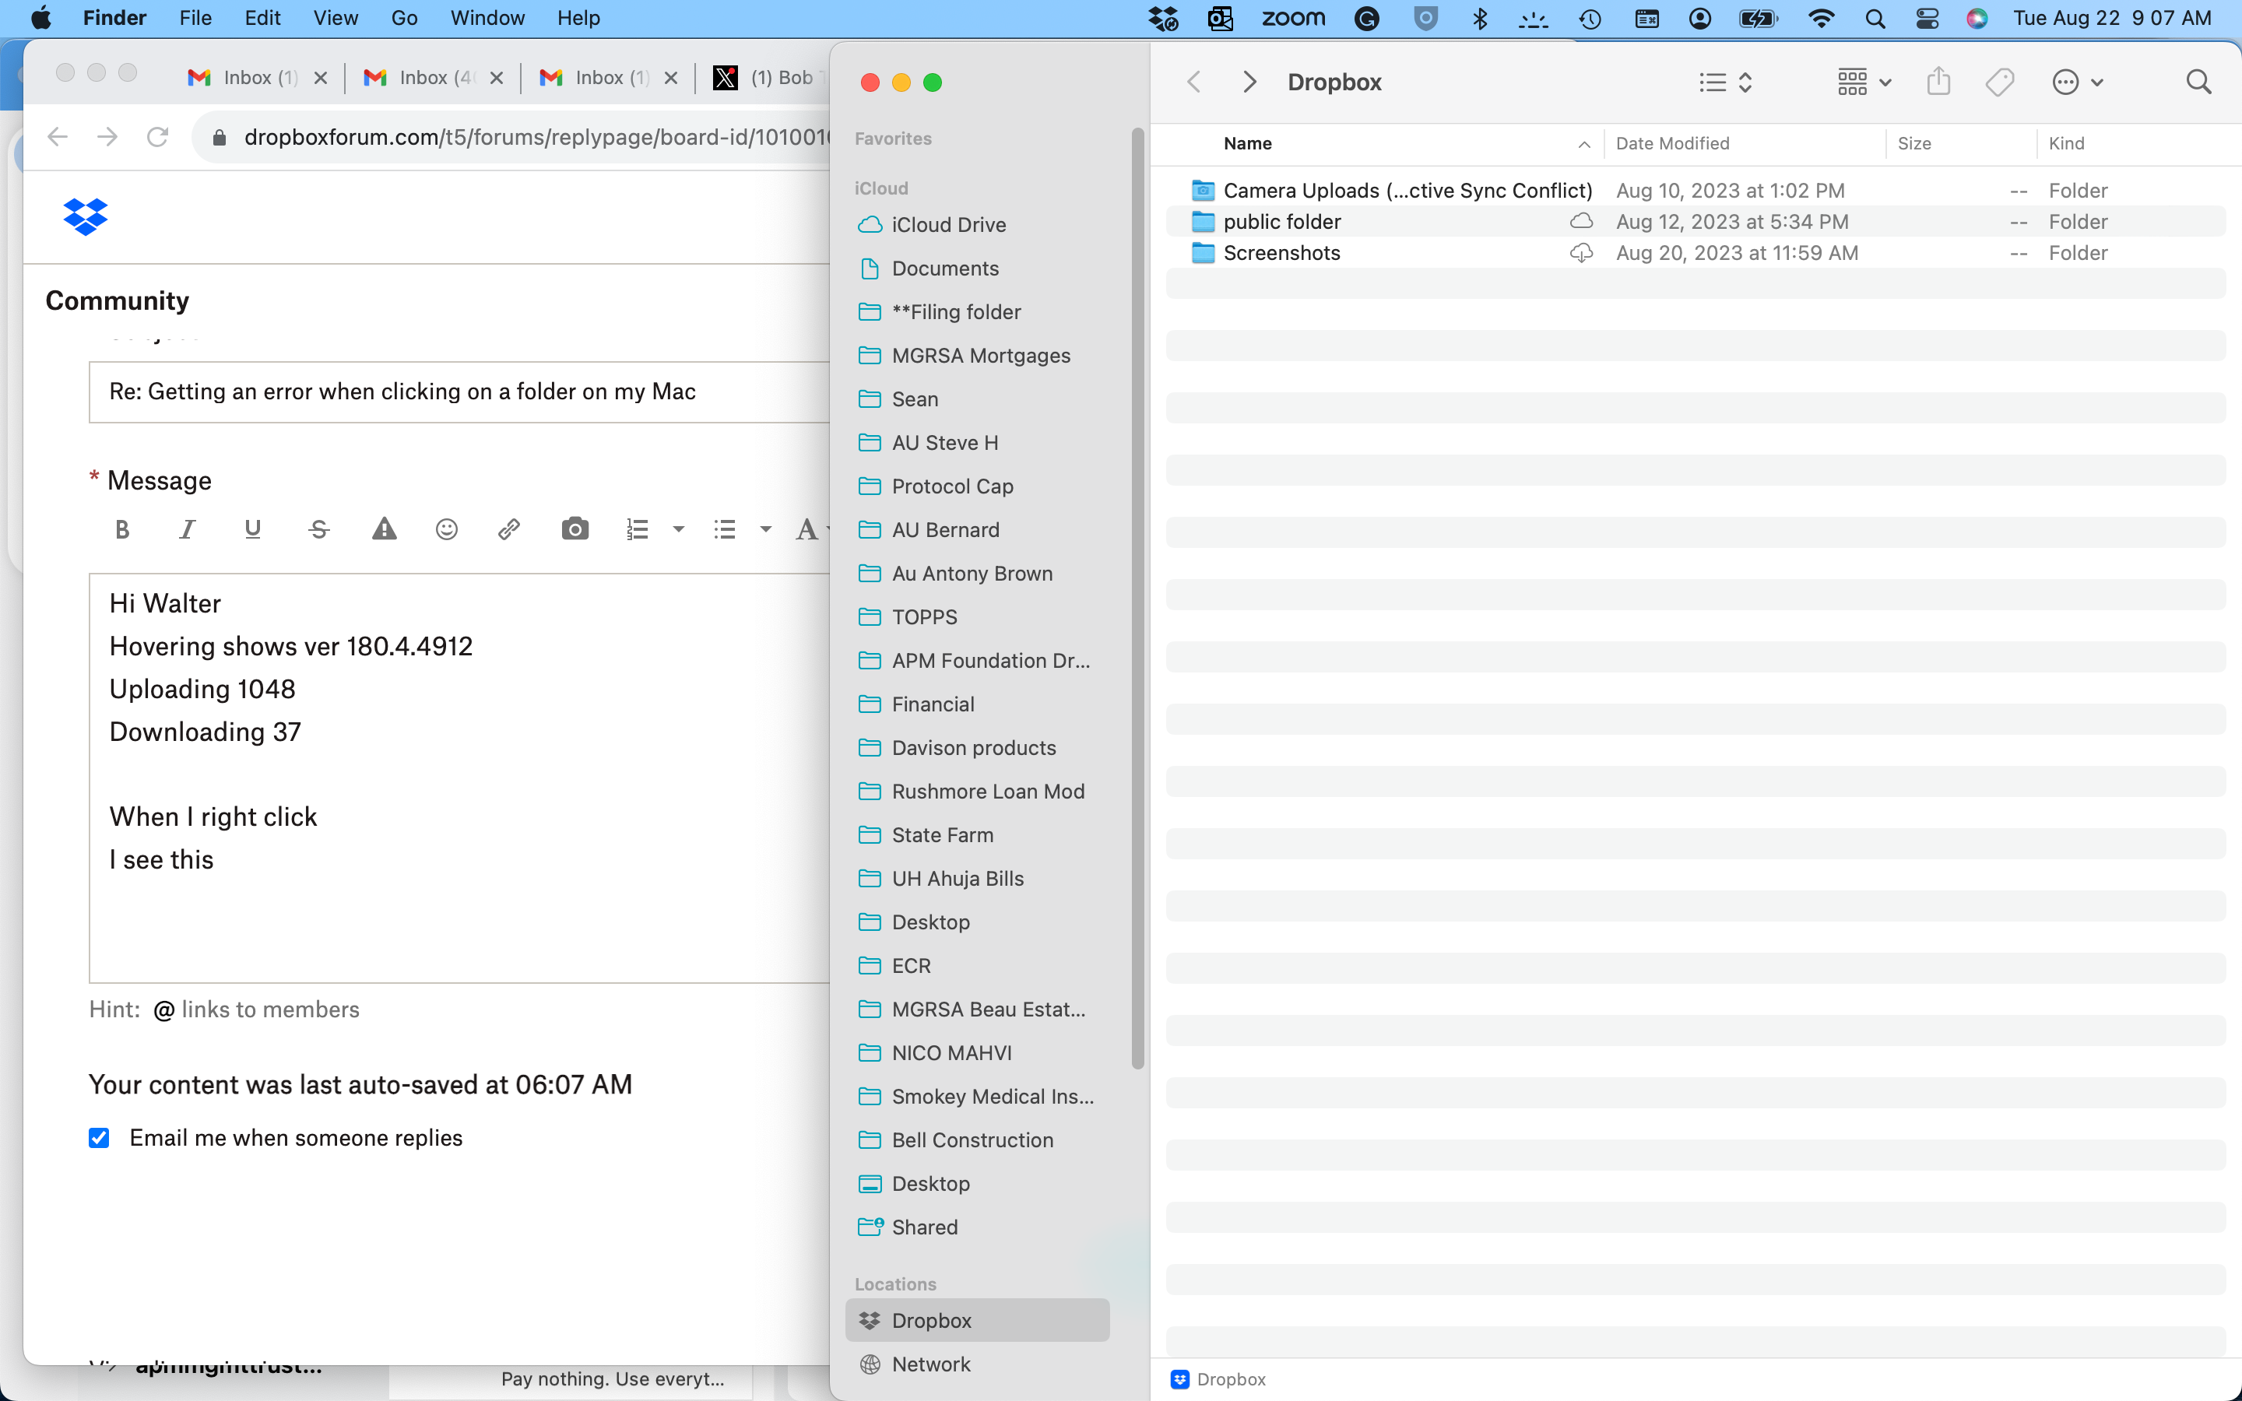
Task: Toggle bold formatting in message editor
Action: pos(121,529)
